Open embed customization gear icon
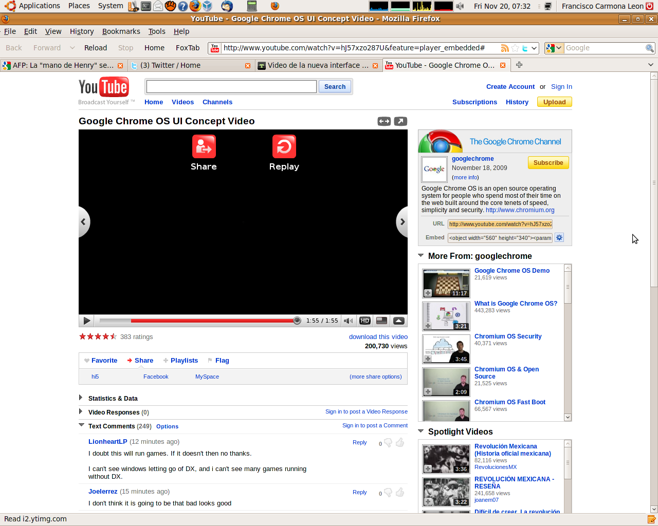The height and width of the screenshot is (526, 658). point(559,237)
